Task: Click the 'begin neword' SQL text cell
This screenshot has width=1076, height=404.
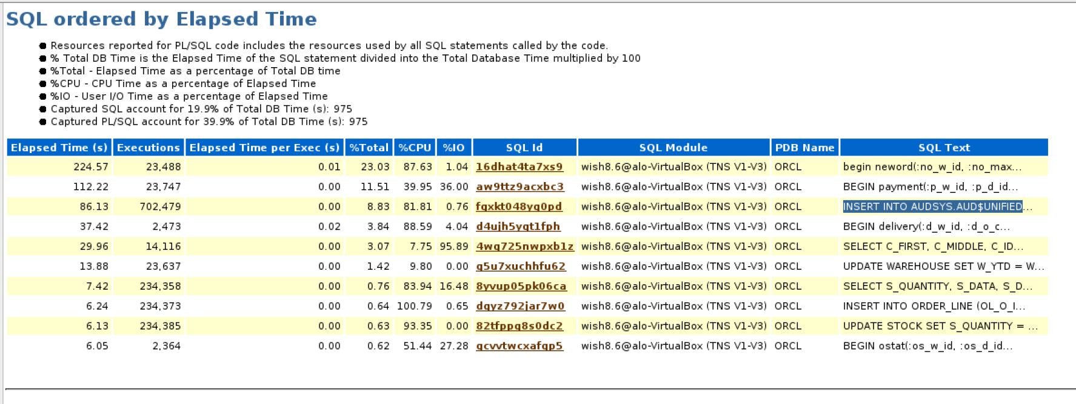Action: pyautogui.click(x=932, y=167)
